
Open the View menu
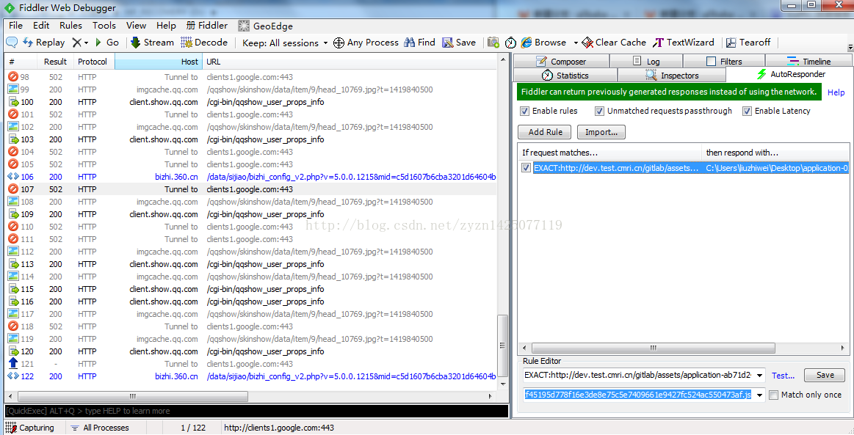[136, 26]
